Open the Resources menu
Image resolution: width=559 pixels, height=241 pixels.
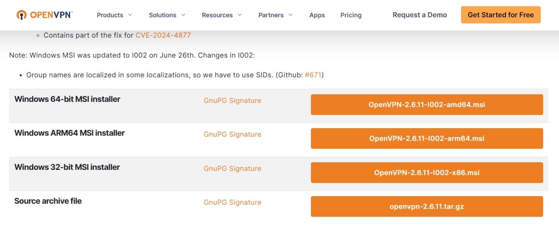click(x=217, y=15)
